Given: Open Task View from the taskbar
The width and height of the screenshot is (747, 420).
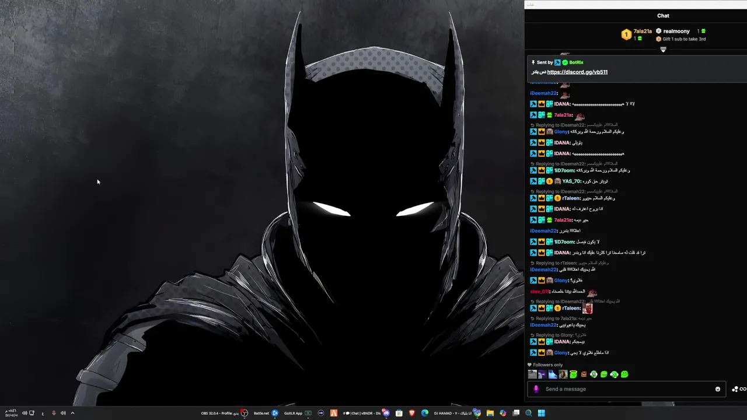Looking at the screenshot, I should (516, 413).
